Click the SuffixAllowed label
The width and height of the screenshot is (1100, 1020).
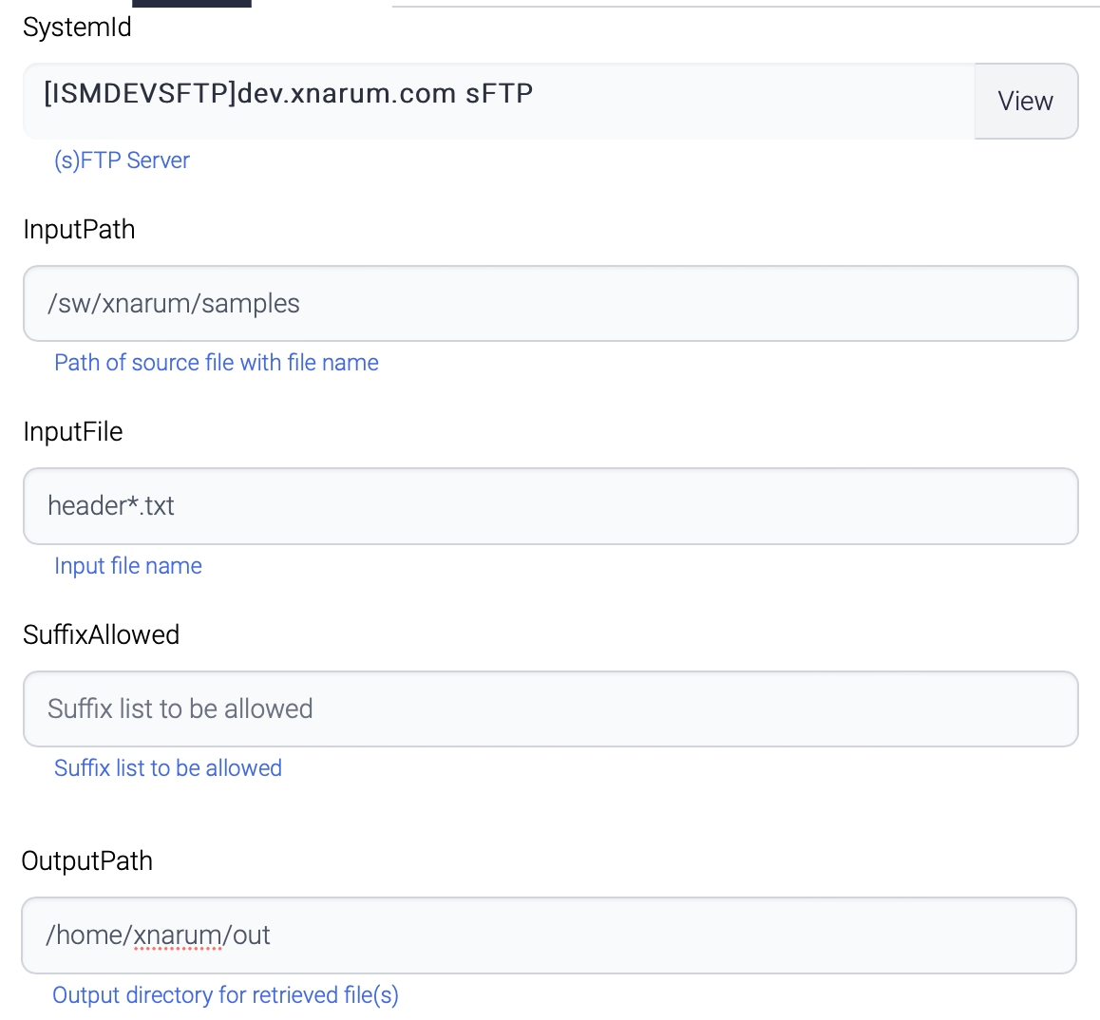click(x=101, y=634)
